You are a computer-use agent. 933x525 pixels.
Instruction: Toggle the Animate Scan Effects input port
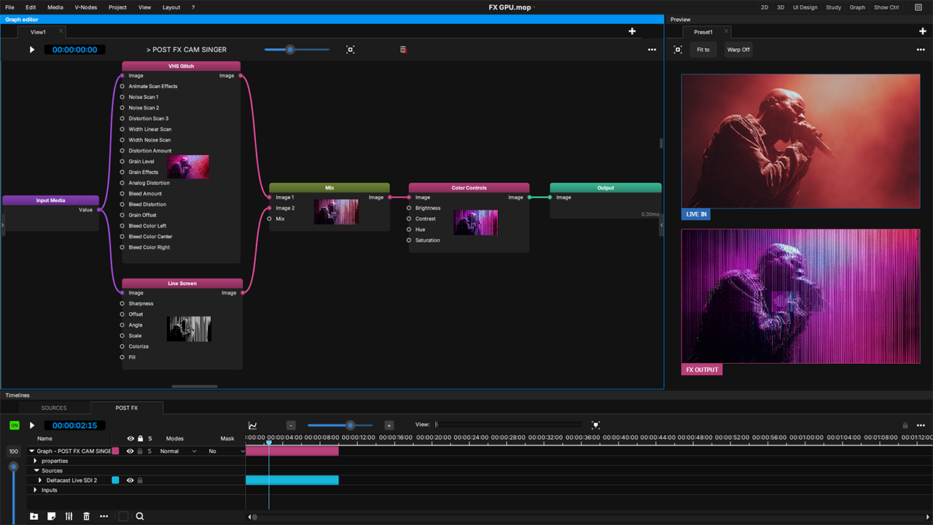122,86
